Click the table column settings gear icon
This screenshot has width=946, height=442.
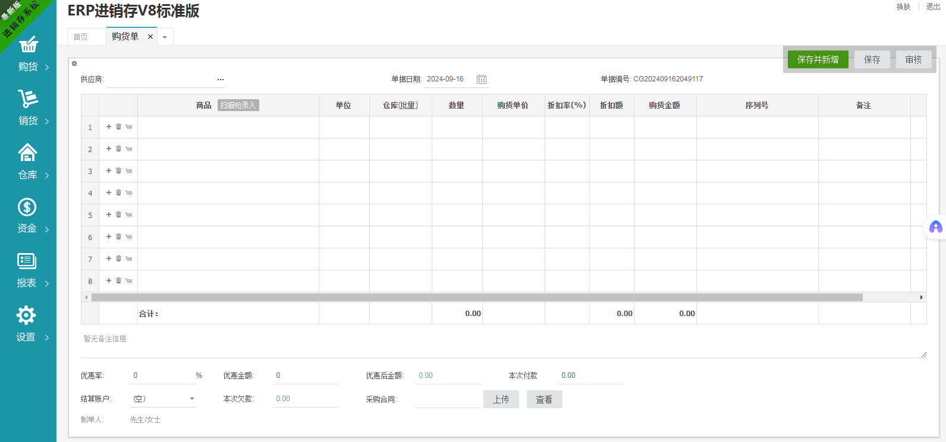click(x=74, y=64)
